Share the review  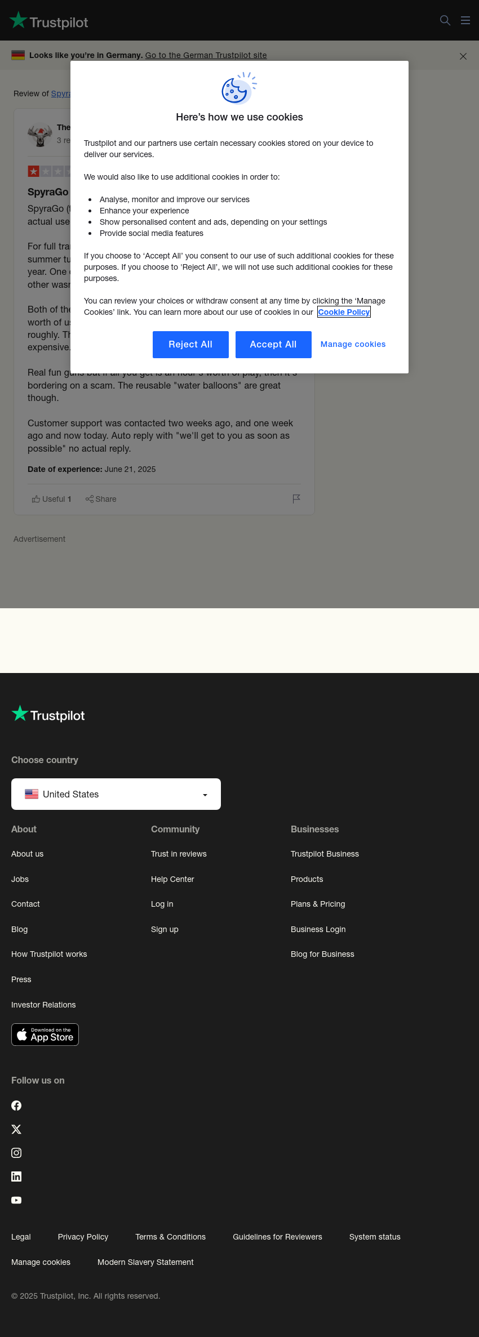tap(101, 499)
